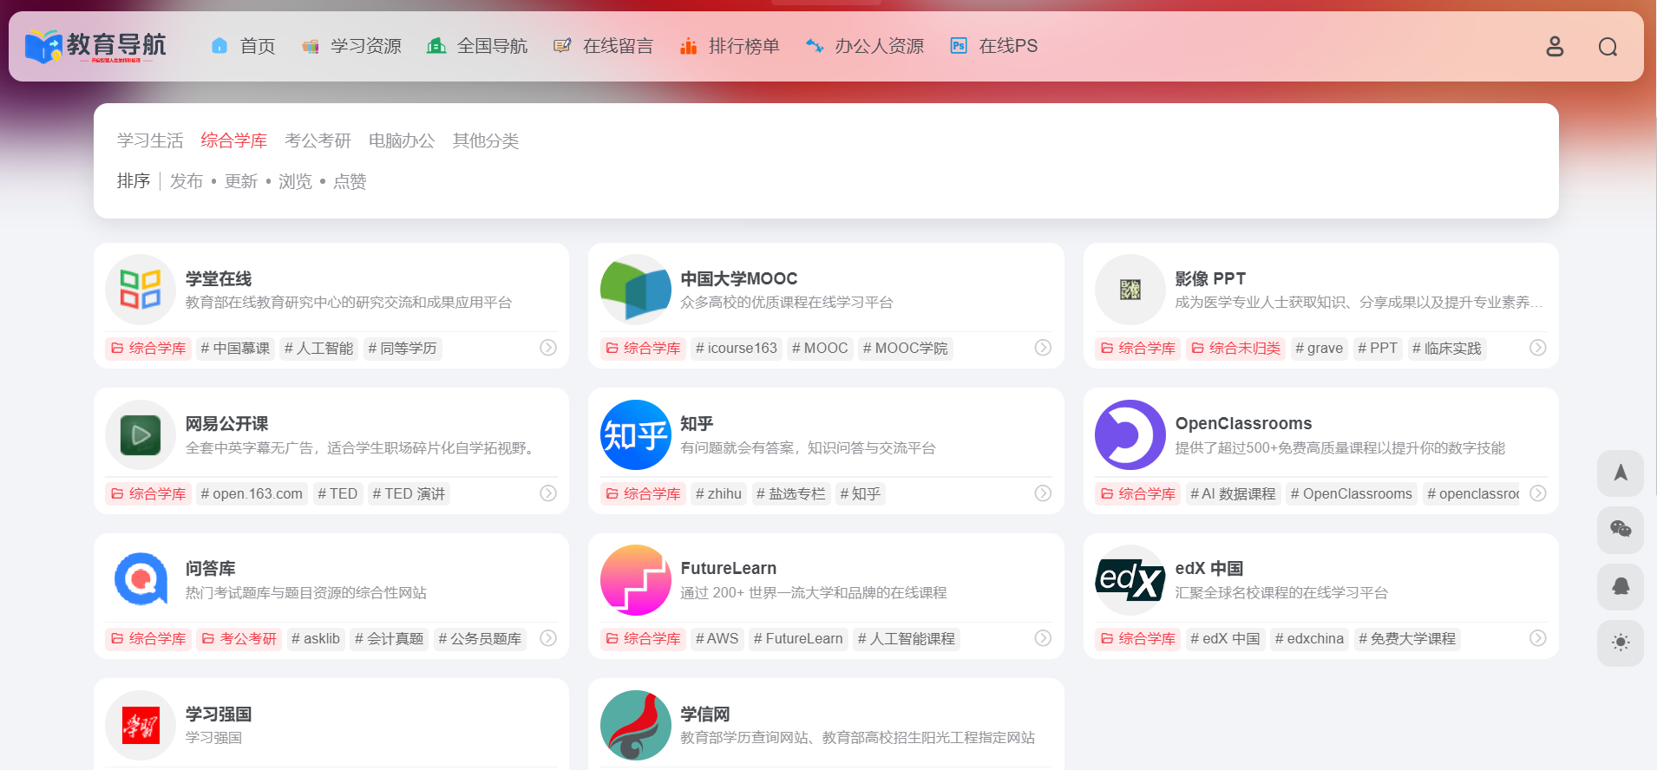The image size is (1657, 770).
Task: Click the 学堂在线 site logo
Action: (141, 290)
